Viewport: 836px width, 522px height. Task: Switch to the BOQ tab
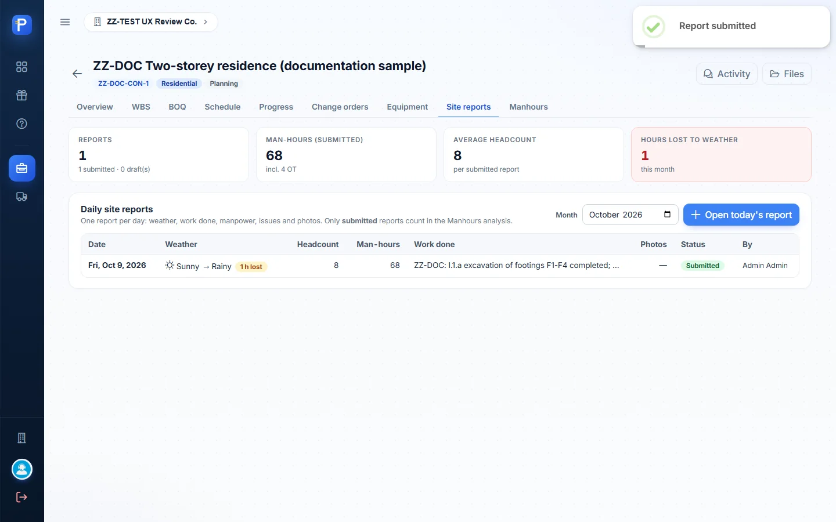pyautogui.click(x=178, y=107)
